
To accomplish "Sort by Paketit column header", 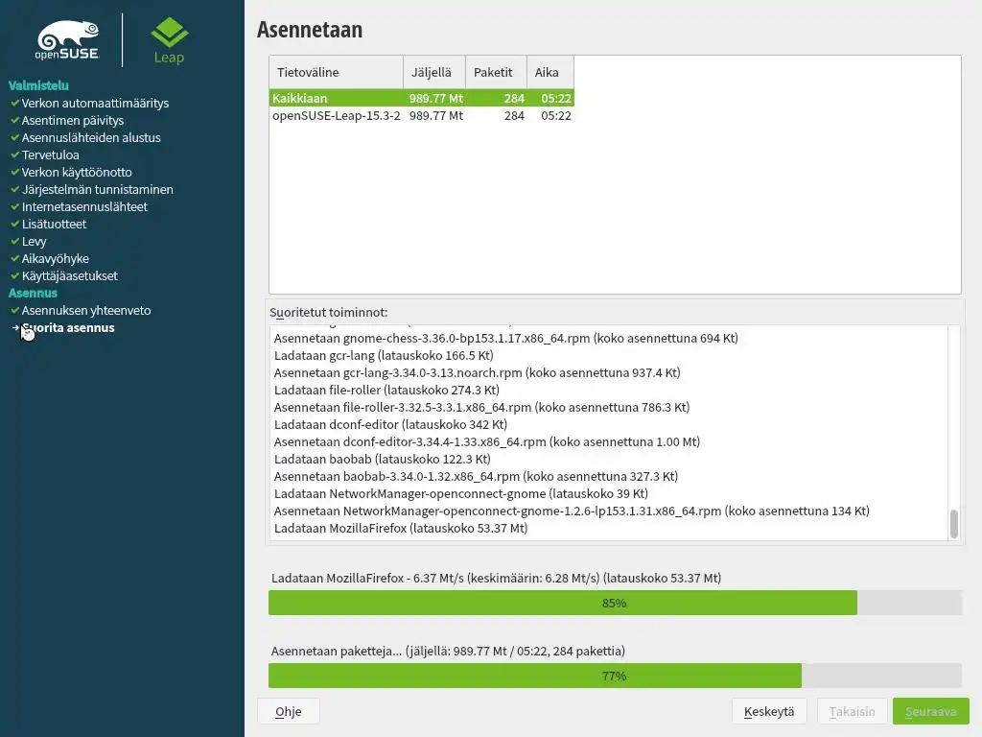I will click(x=496, y=72).
